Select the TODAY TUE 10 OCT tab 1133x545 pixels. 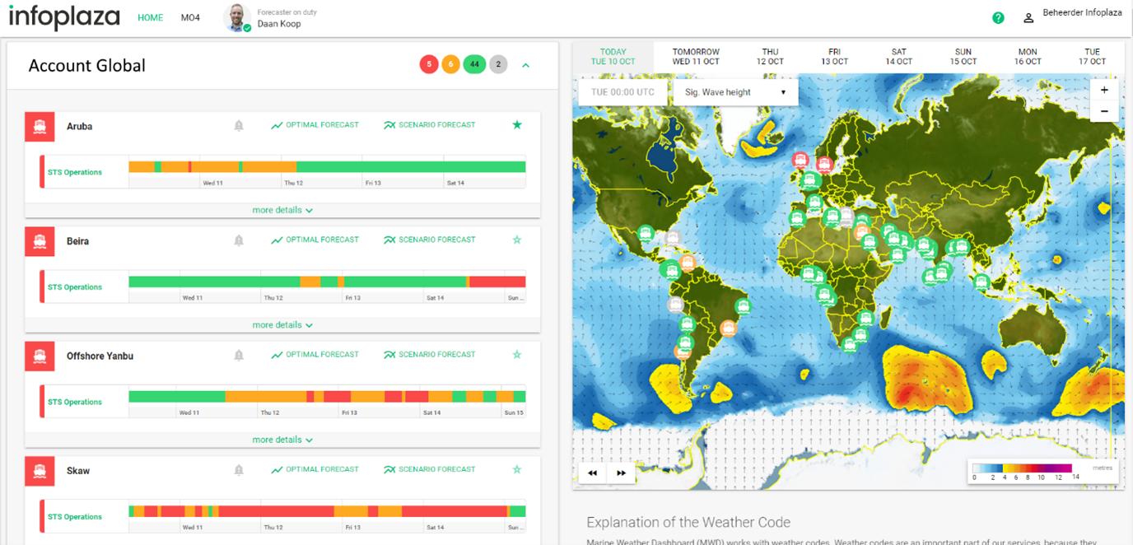click(x=613, y=57)
